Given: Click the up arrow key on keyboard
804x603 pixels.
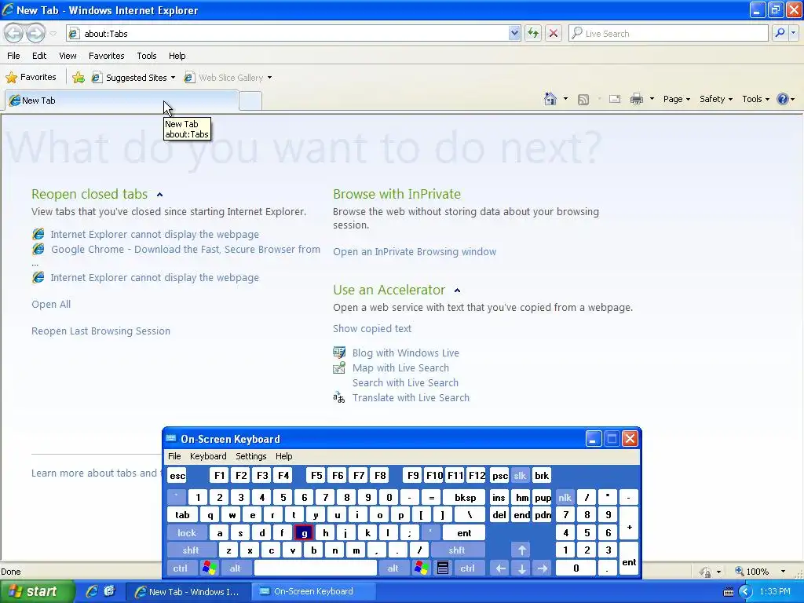Looking at the screenshot, I should [x=521, y=550].
